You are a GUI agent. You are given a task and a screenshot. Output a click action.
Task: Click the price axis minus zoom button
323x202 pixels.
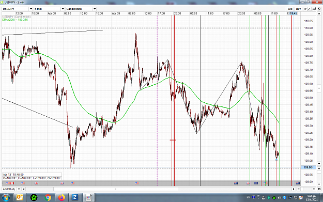pos(319,184)
